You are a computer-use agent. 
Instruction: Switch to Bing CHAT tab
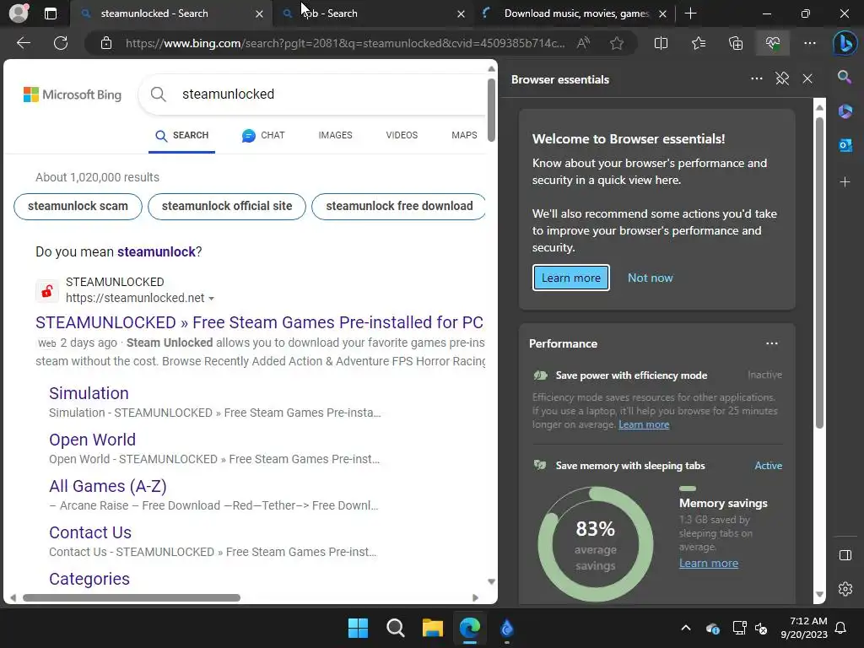[263, 136]
